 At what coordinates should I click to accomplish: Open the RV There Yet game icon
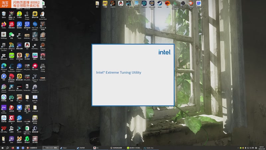point(19,98)
